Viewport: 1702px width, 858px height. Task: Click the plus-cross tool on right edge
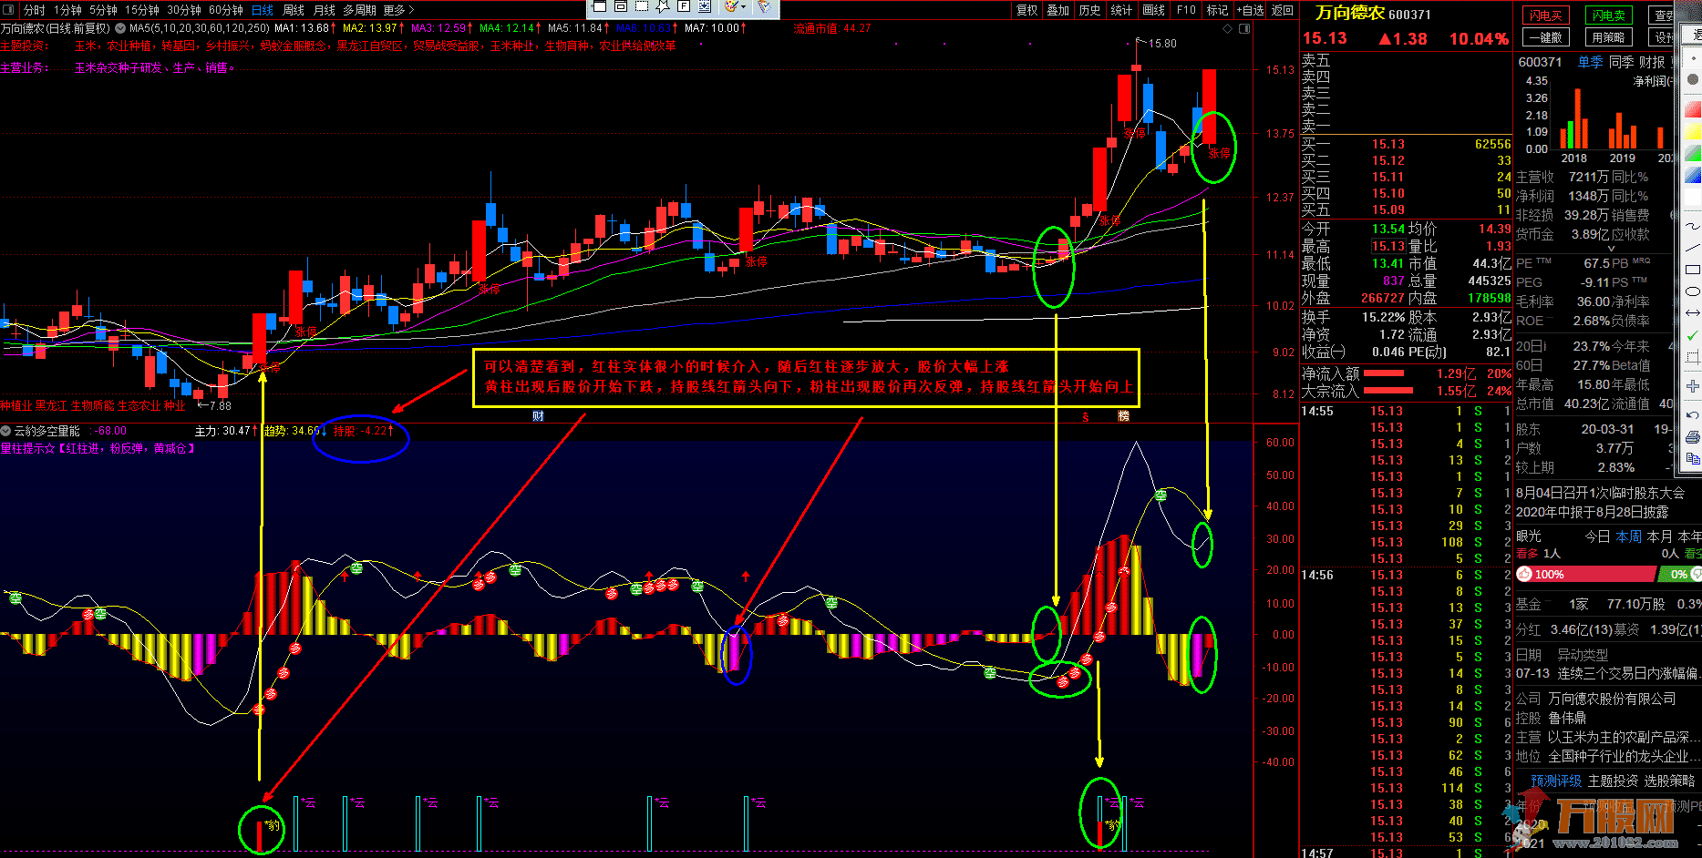click(1693, 386)
